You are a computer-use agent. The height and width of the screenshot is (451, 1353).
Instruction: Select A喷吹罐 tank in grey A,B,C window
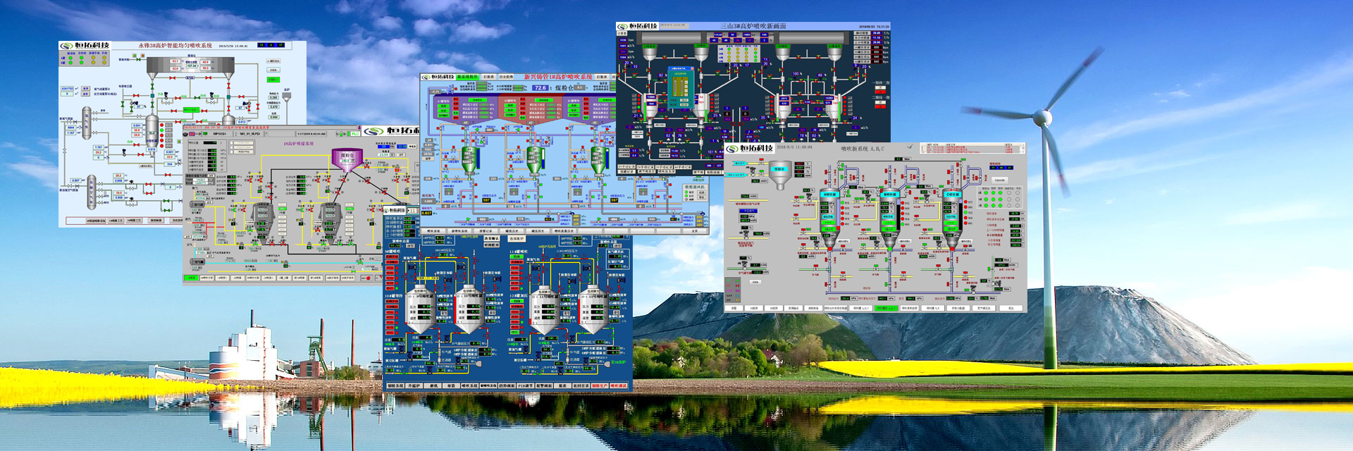[x=829, y=220]
